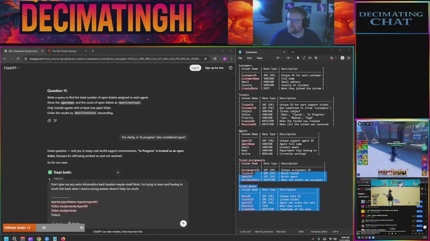Open Chrome's three-dot menu
Viewport: 430px width, 241px height.
(231, 59)
